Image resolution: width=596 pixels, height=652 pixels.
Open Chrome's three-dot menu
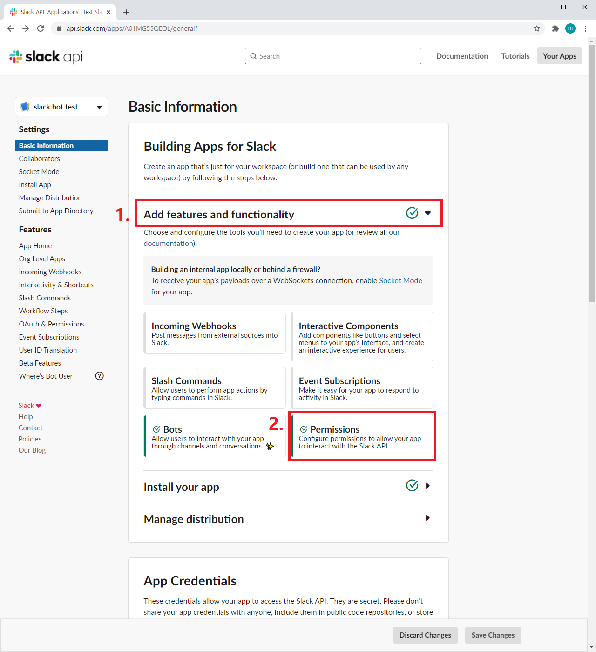tap(585, 28)
